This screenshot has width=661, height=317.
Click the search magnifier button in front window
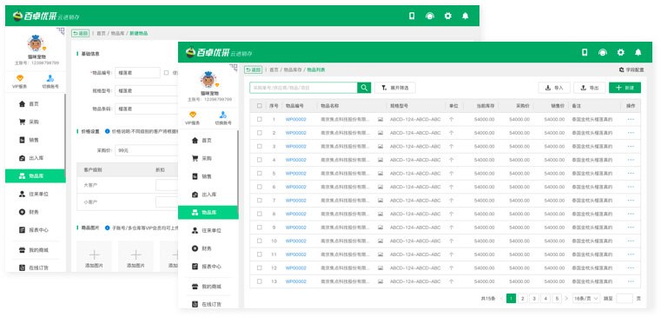click(x=364, y=88)
